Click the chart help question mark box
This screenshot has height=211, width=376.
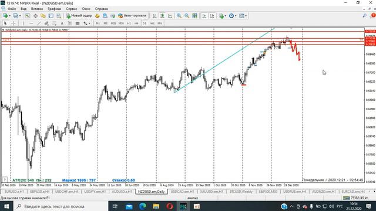[5, 179]
